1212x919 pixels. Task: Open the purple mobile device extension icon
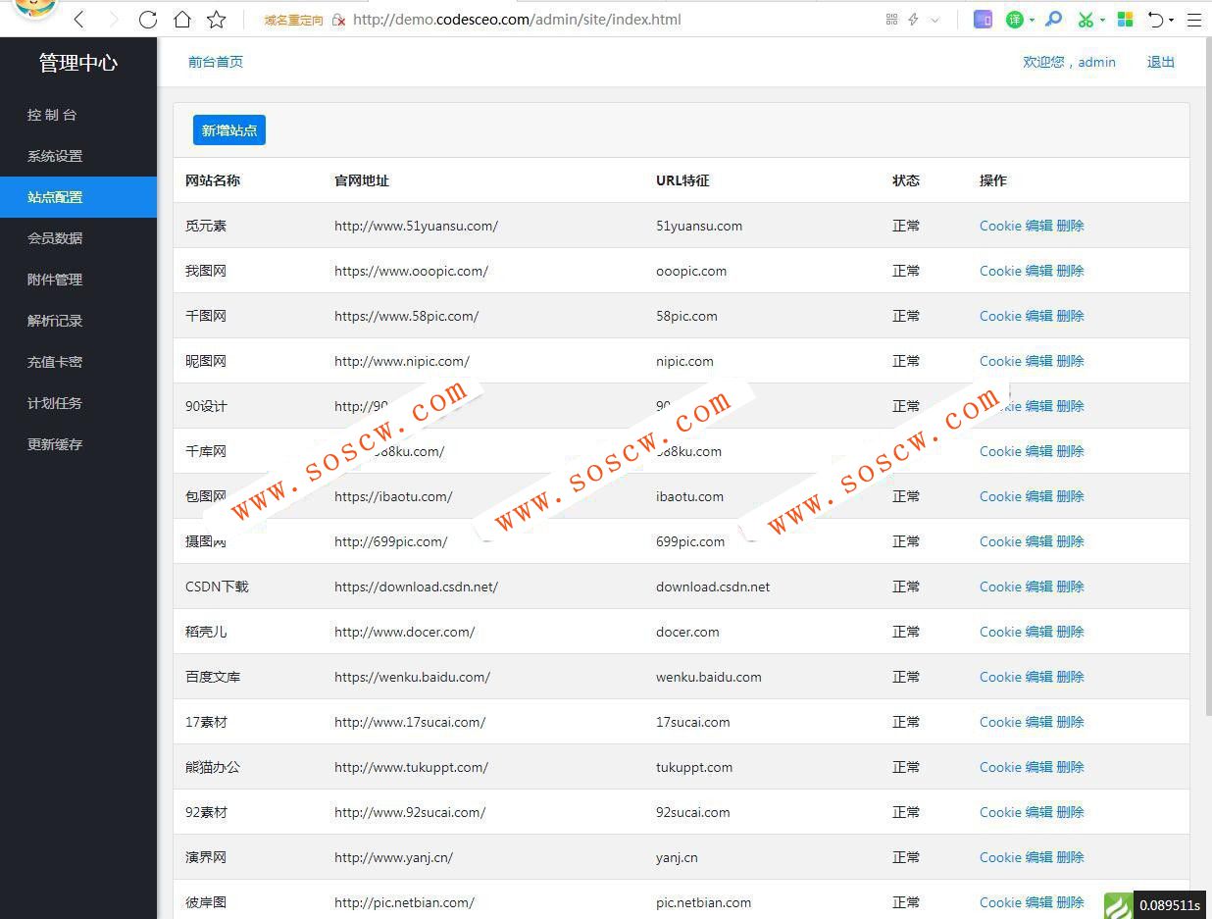[x=983, y=20]
